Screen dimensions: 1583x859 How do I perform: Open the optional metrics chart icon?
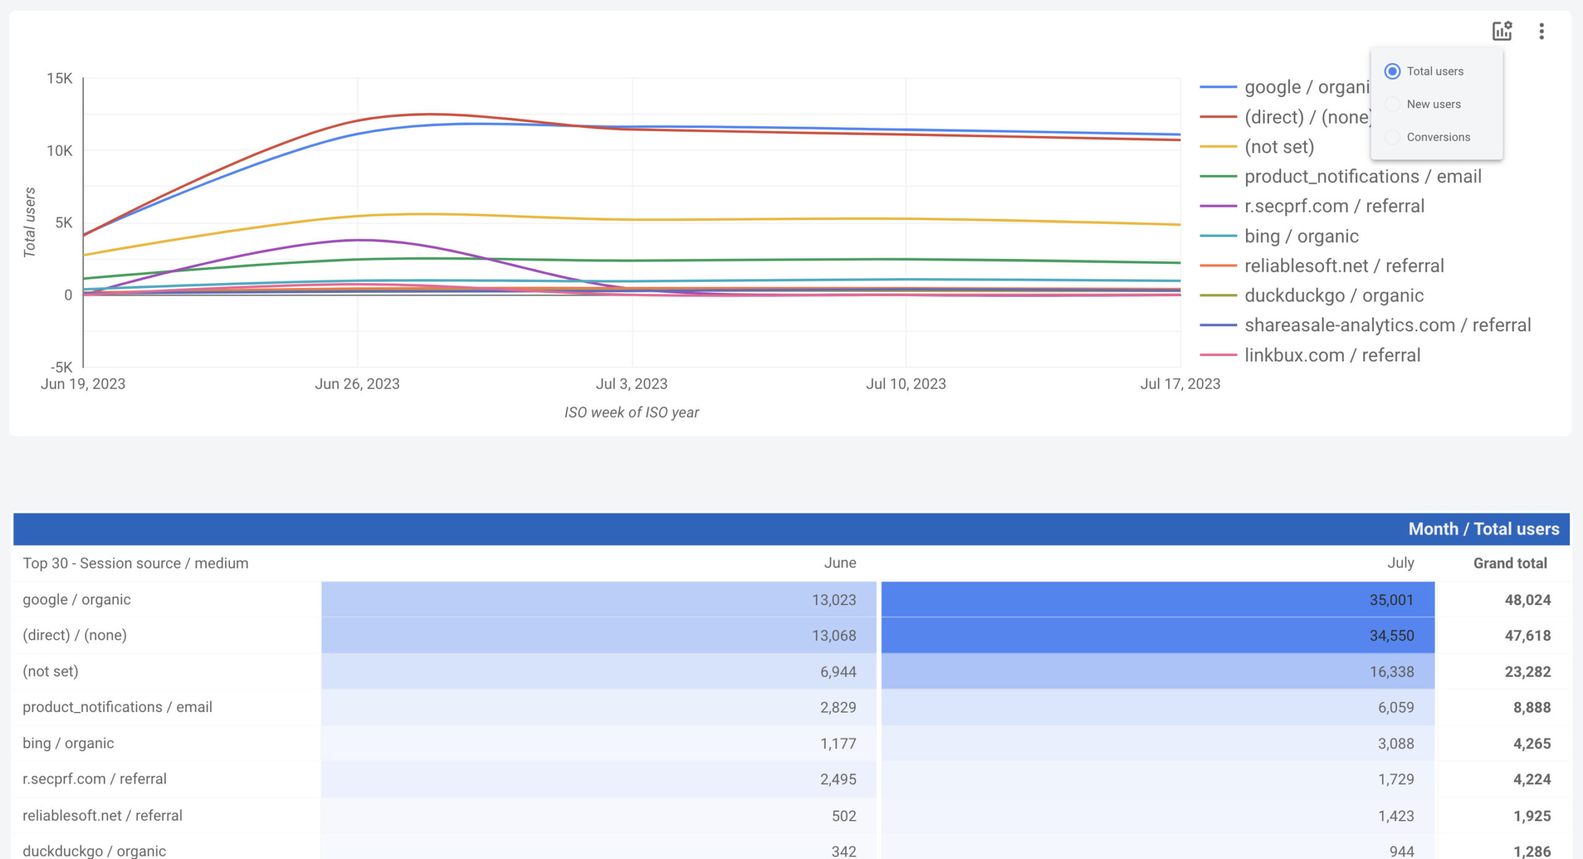point(1501,31)
